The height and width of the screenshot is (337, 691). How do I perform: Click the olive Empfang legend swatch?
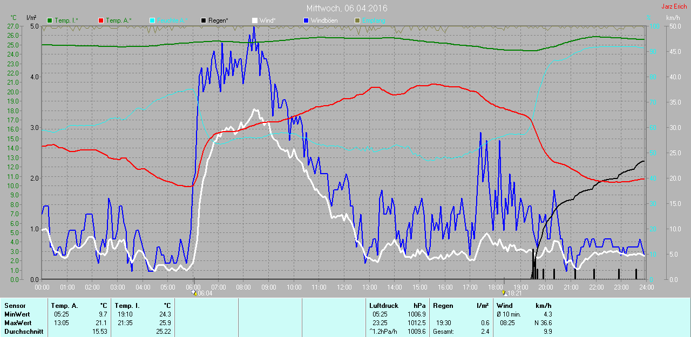tap(357, 20)
